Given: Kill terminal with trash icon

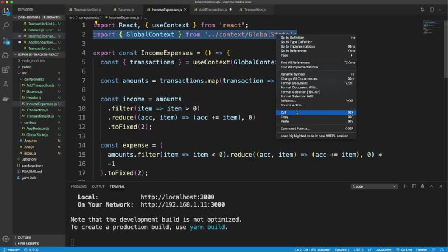Looking at the screenshot, I should (423, 186).
